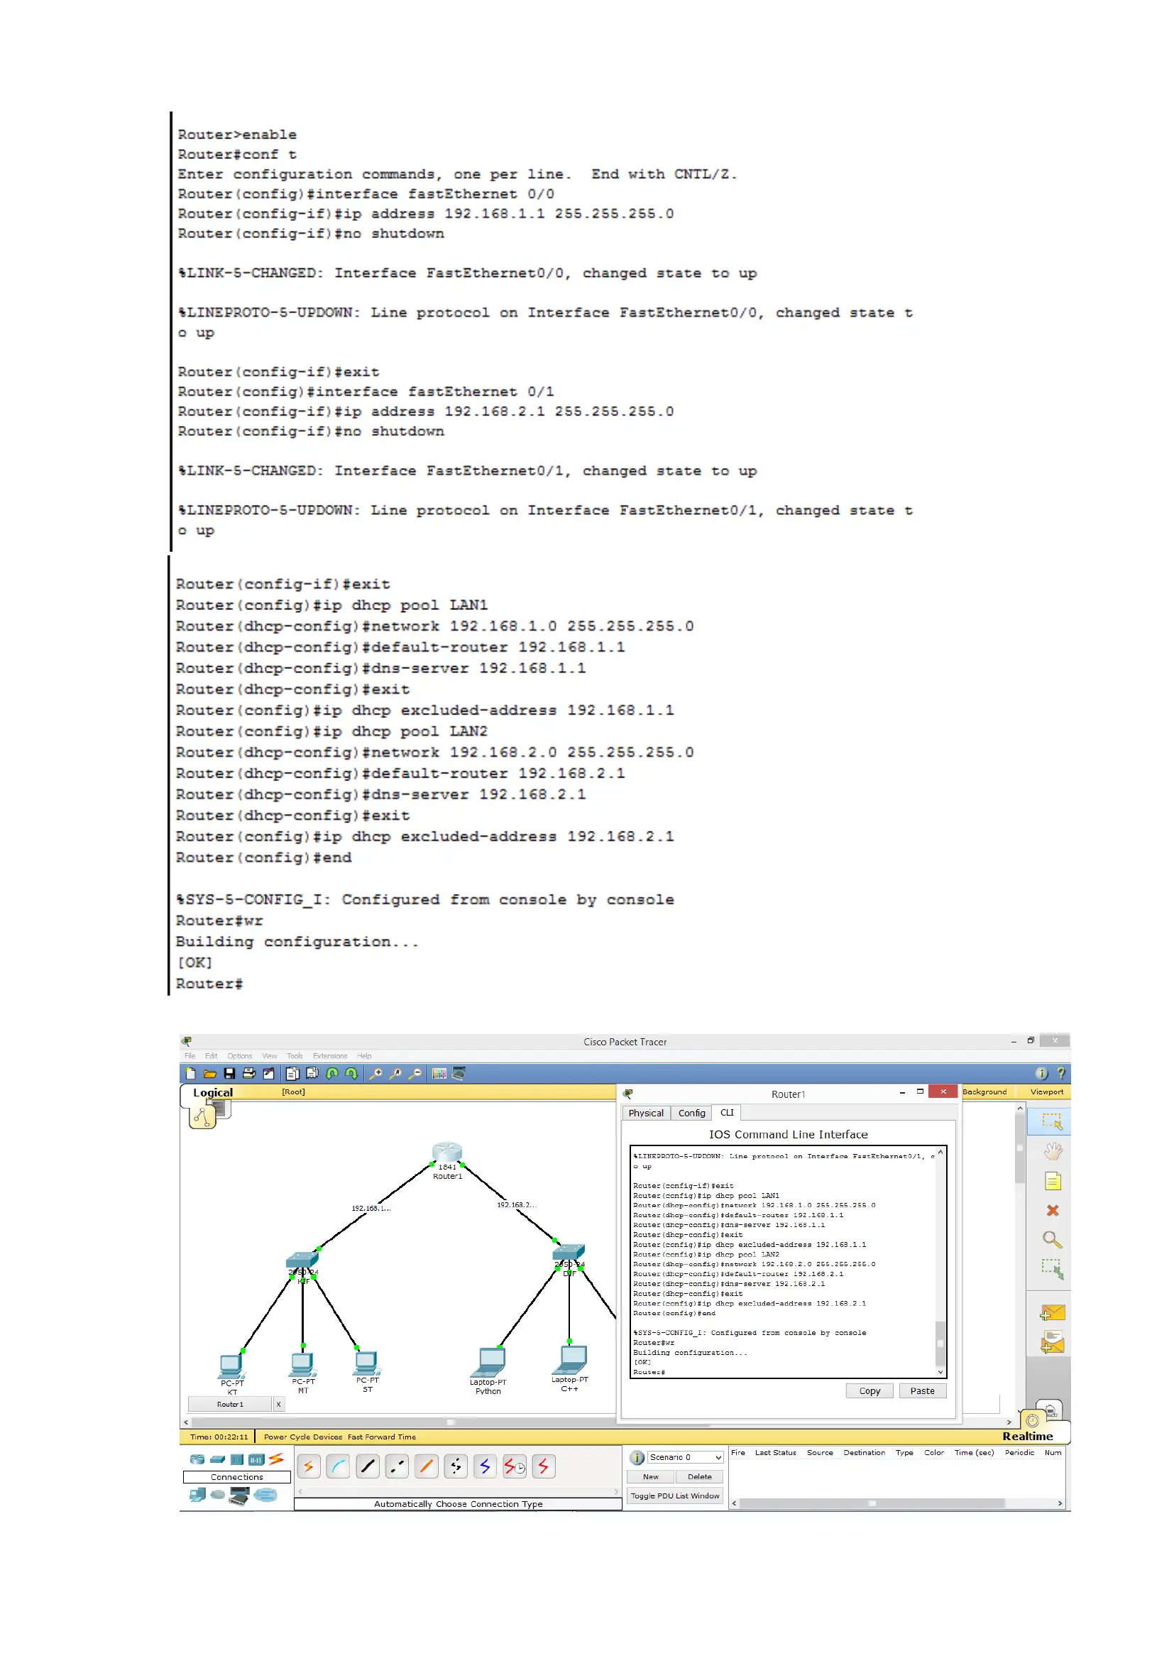Click the New scenario button
Screen dimensions: 1174x1661
(651, 1476)
